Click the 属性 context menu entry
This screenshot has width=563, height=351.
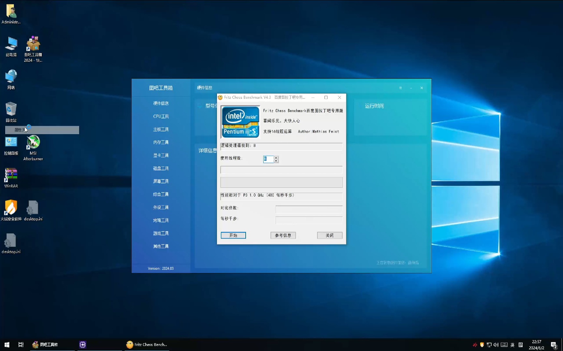coord(42,130)
